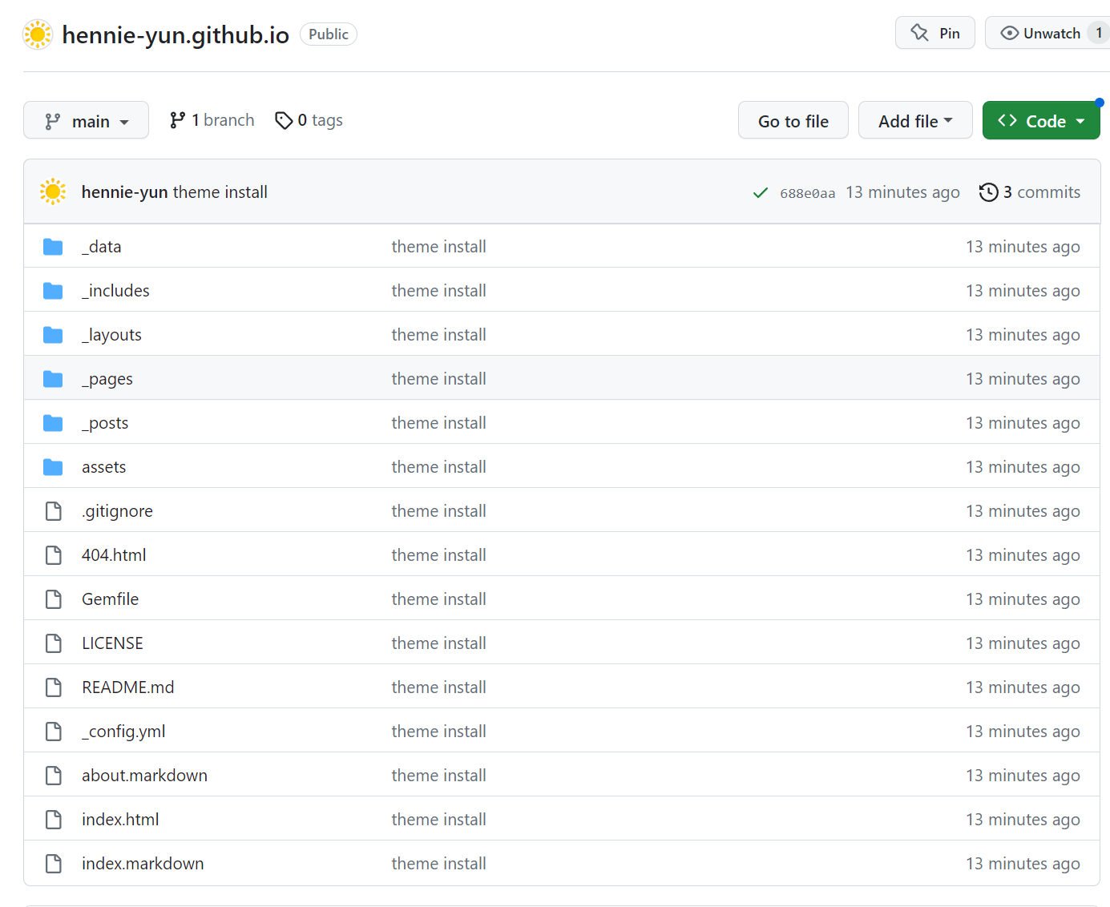Open the .gitignore file

pos(117,511)
